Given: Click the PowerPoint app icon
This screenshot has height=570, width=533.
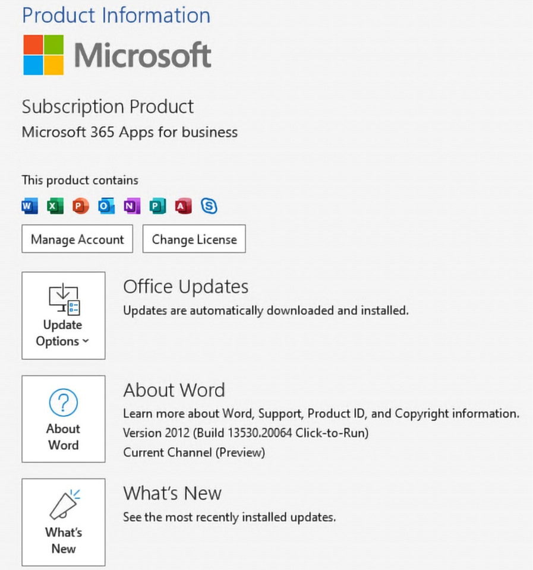Looking at the screenshot, I should click(81, 206).
